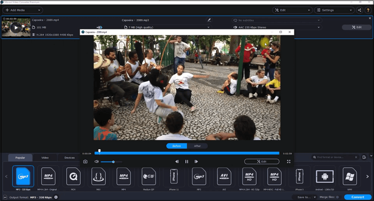Click the Save to button
Viewport: 374px width, 201px height.
pos(303,197)
